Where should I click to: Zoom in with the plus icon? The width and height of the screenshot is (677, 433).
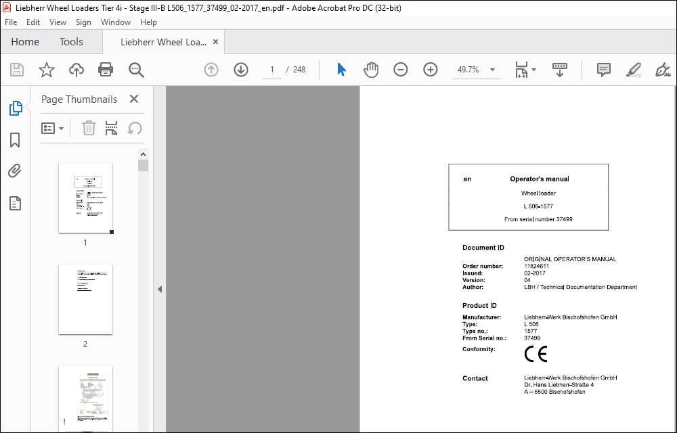pyautogui.click(x=431, y=70)
